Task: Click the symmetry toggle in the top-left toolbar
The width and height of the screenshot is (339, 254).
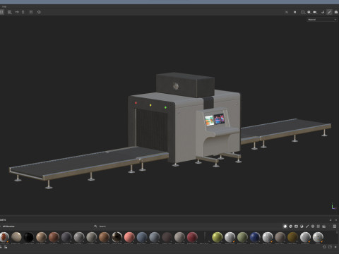Action: coord(17,12)
